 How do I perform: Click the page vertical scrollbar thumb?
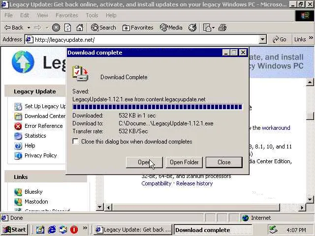point(310,116)
